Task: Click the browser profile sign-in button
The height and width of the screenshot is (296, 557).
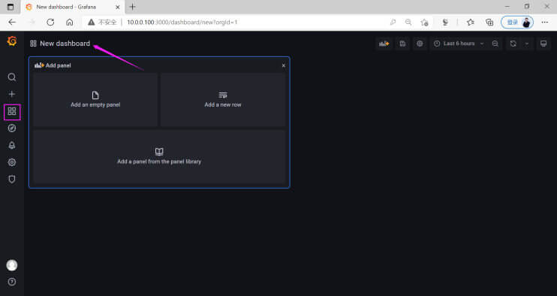Action: coord(517,22)
